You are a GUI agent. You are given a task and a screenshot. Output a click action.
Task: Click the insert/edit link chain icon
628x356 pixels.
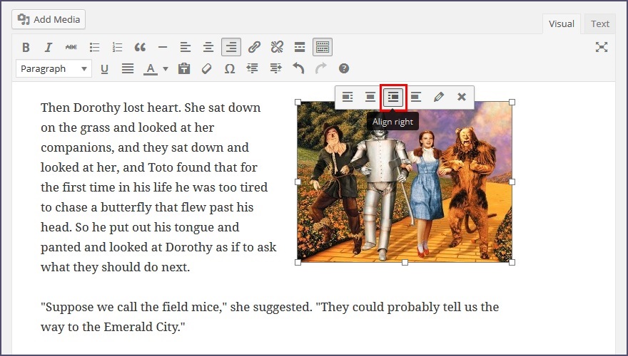click(x=254, y=48)
